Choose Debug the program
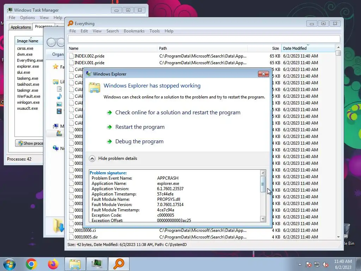The height and width of the screenshot is (271, 361). pos(139,141)
